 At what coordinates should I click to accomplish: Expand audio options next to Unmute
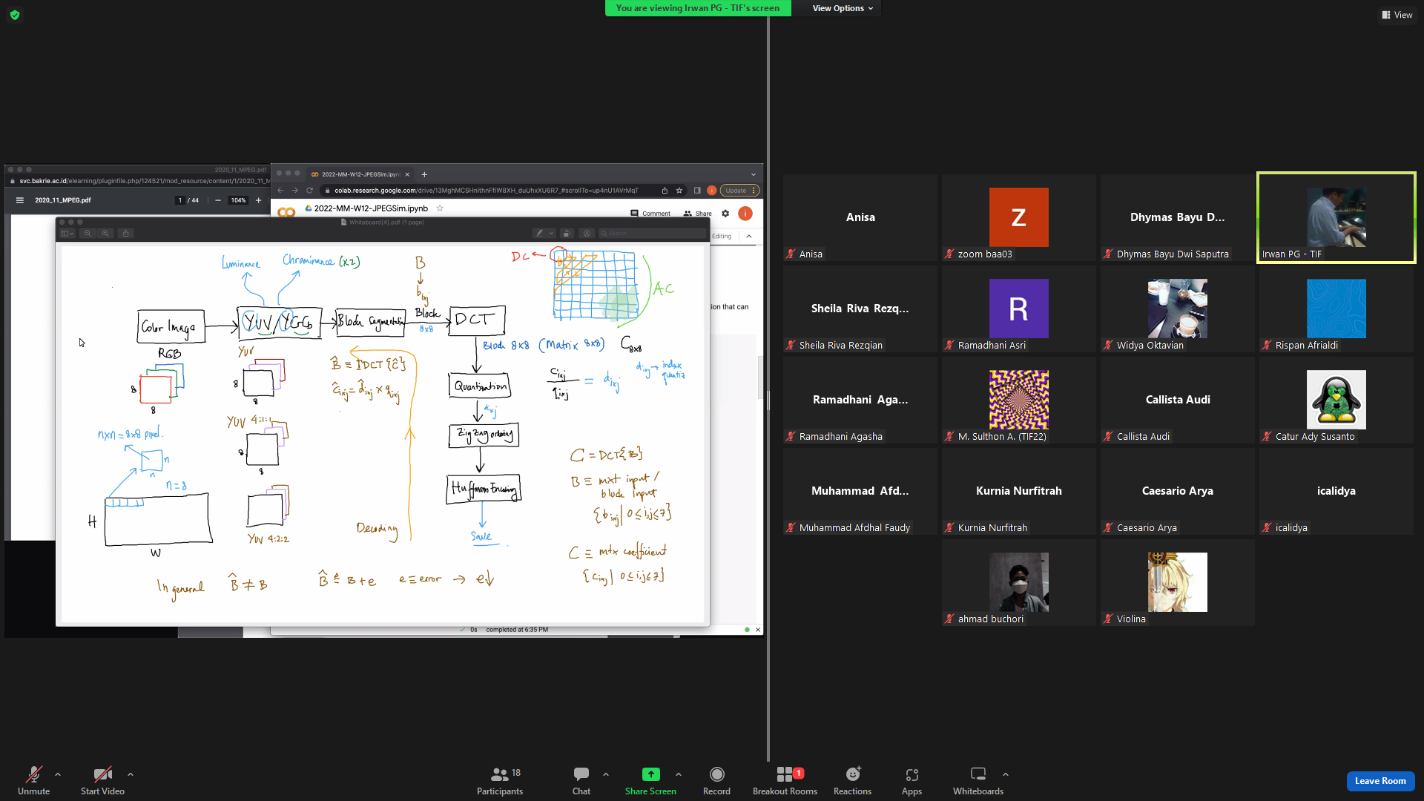coord(58,774)
